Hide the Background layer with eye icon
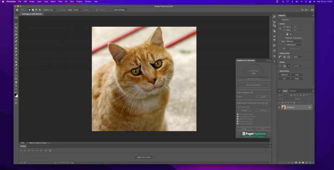 point(279,107)
